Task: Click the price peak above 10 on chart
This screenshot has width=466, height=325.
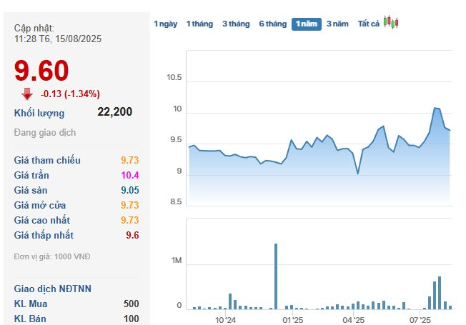Action: [x=436, y=109]
